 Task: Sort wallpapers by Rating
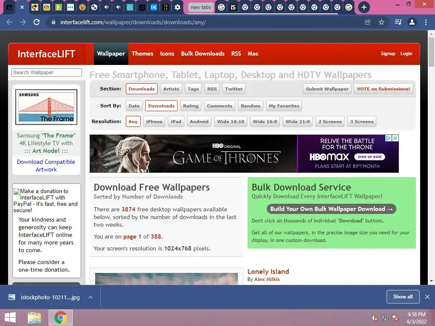pos(191,106)
